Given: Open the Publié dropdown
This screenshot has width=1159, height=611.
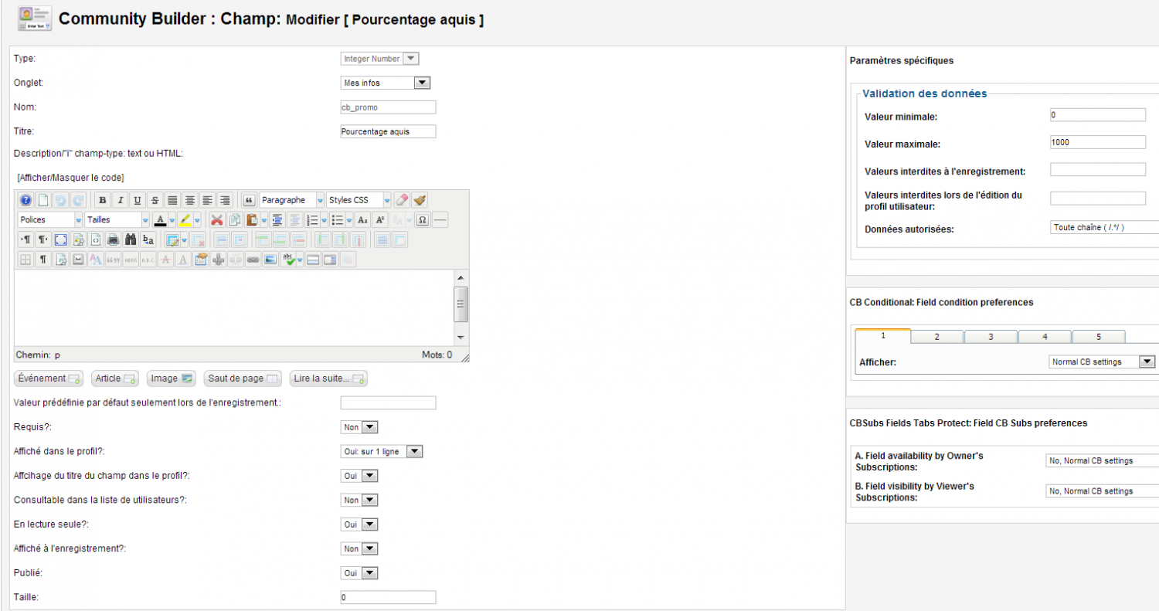Looking at the screenshot, I should click(359, 573).
